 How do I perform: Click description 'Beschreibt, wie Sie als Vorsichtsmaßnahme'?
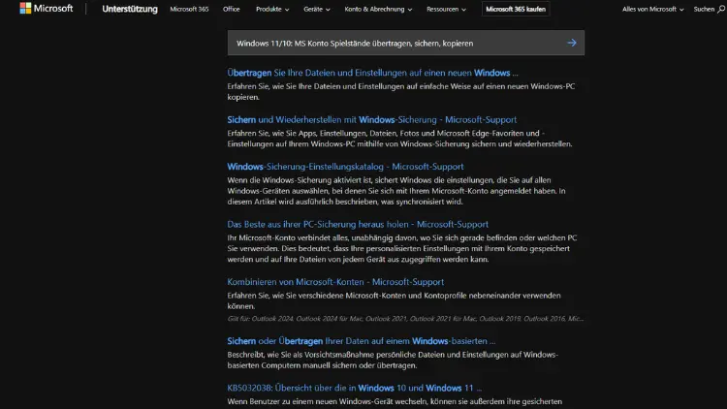tap(393, 360)
